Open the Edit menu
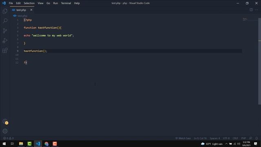Viewport: 261px width, 147px height. pos(18,3)
